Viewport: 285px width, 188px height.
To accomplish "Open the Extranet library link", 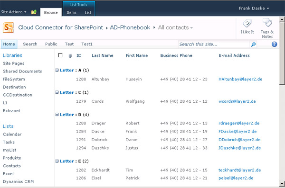I will (11, 111).
